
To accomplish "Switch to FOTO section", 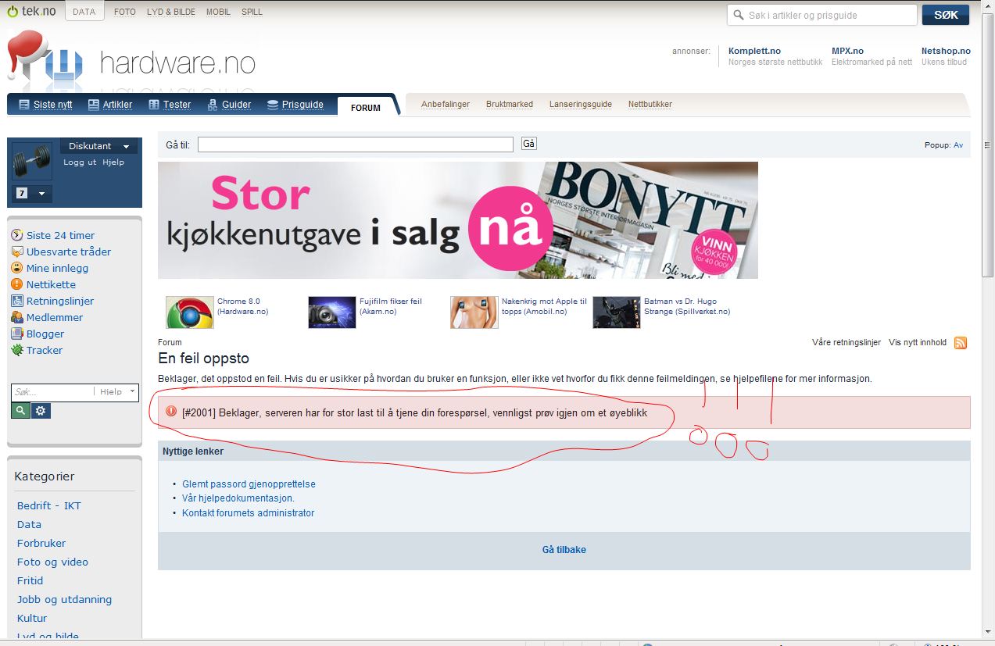I will 125,12.
